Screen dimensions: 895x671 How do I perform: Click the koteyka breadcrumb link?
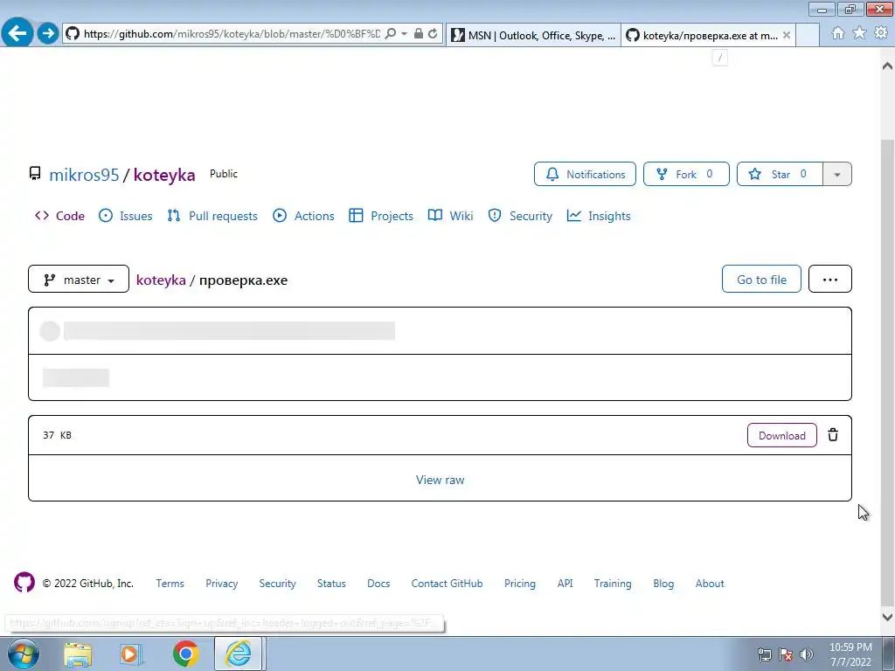(x=161, y=280)
